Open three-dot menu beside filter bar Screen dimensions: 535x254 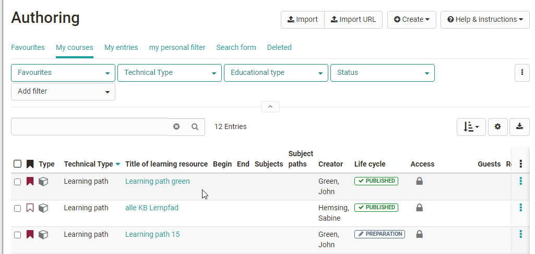click(522, 73)
